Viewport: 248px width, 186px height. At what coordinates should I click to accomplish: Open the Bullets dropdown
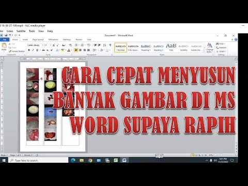(x=79, y=45)
